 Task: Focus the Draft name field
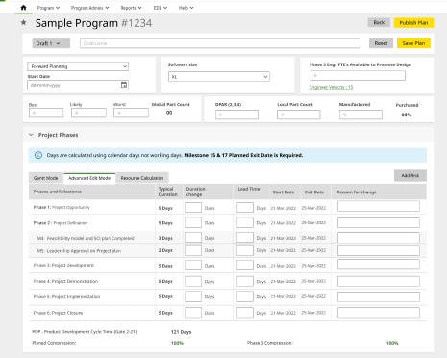point(220,43)
